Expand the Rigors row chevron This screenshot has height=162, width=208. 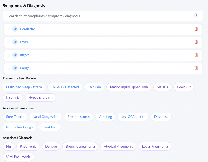(9, 55)
